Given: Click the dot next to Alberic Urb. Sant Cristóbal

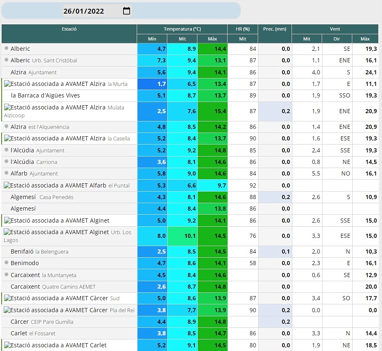Looking at the screenshot, I should [7, 60].
